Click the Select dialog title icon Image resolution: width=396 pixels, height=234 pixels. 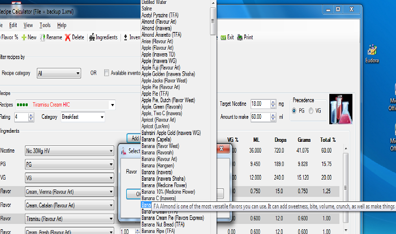click(123, 151)
